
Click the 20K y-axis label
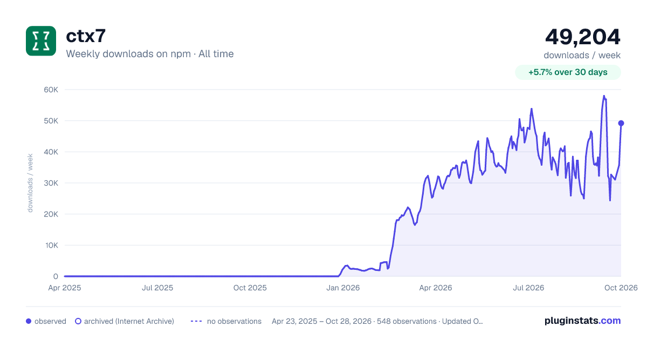click(51, 214)
